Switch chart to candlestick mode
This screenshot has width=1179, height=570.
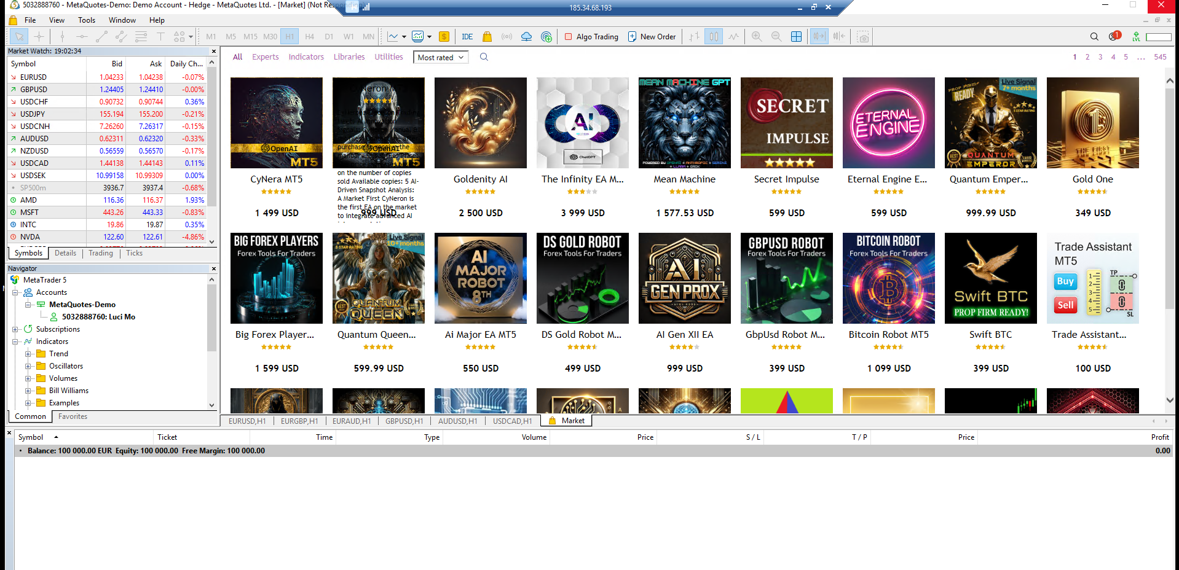(714, 37)
